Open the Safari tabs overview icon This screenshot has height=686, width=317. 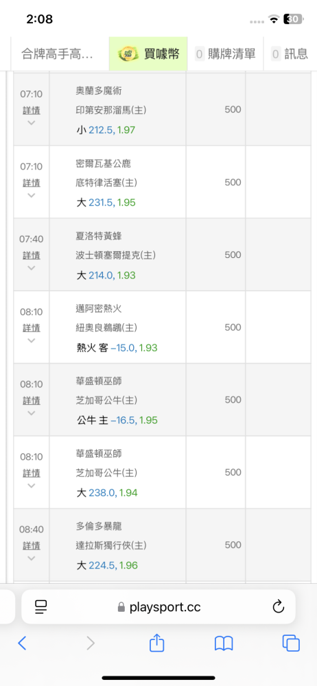point(291,643)
